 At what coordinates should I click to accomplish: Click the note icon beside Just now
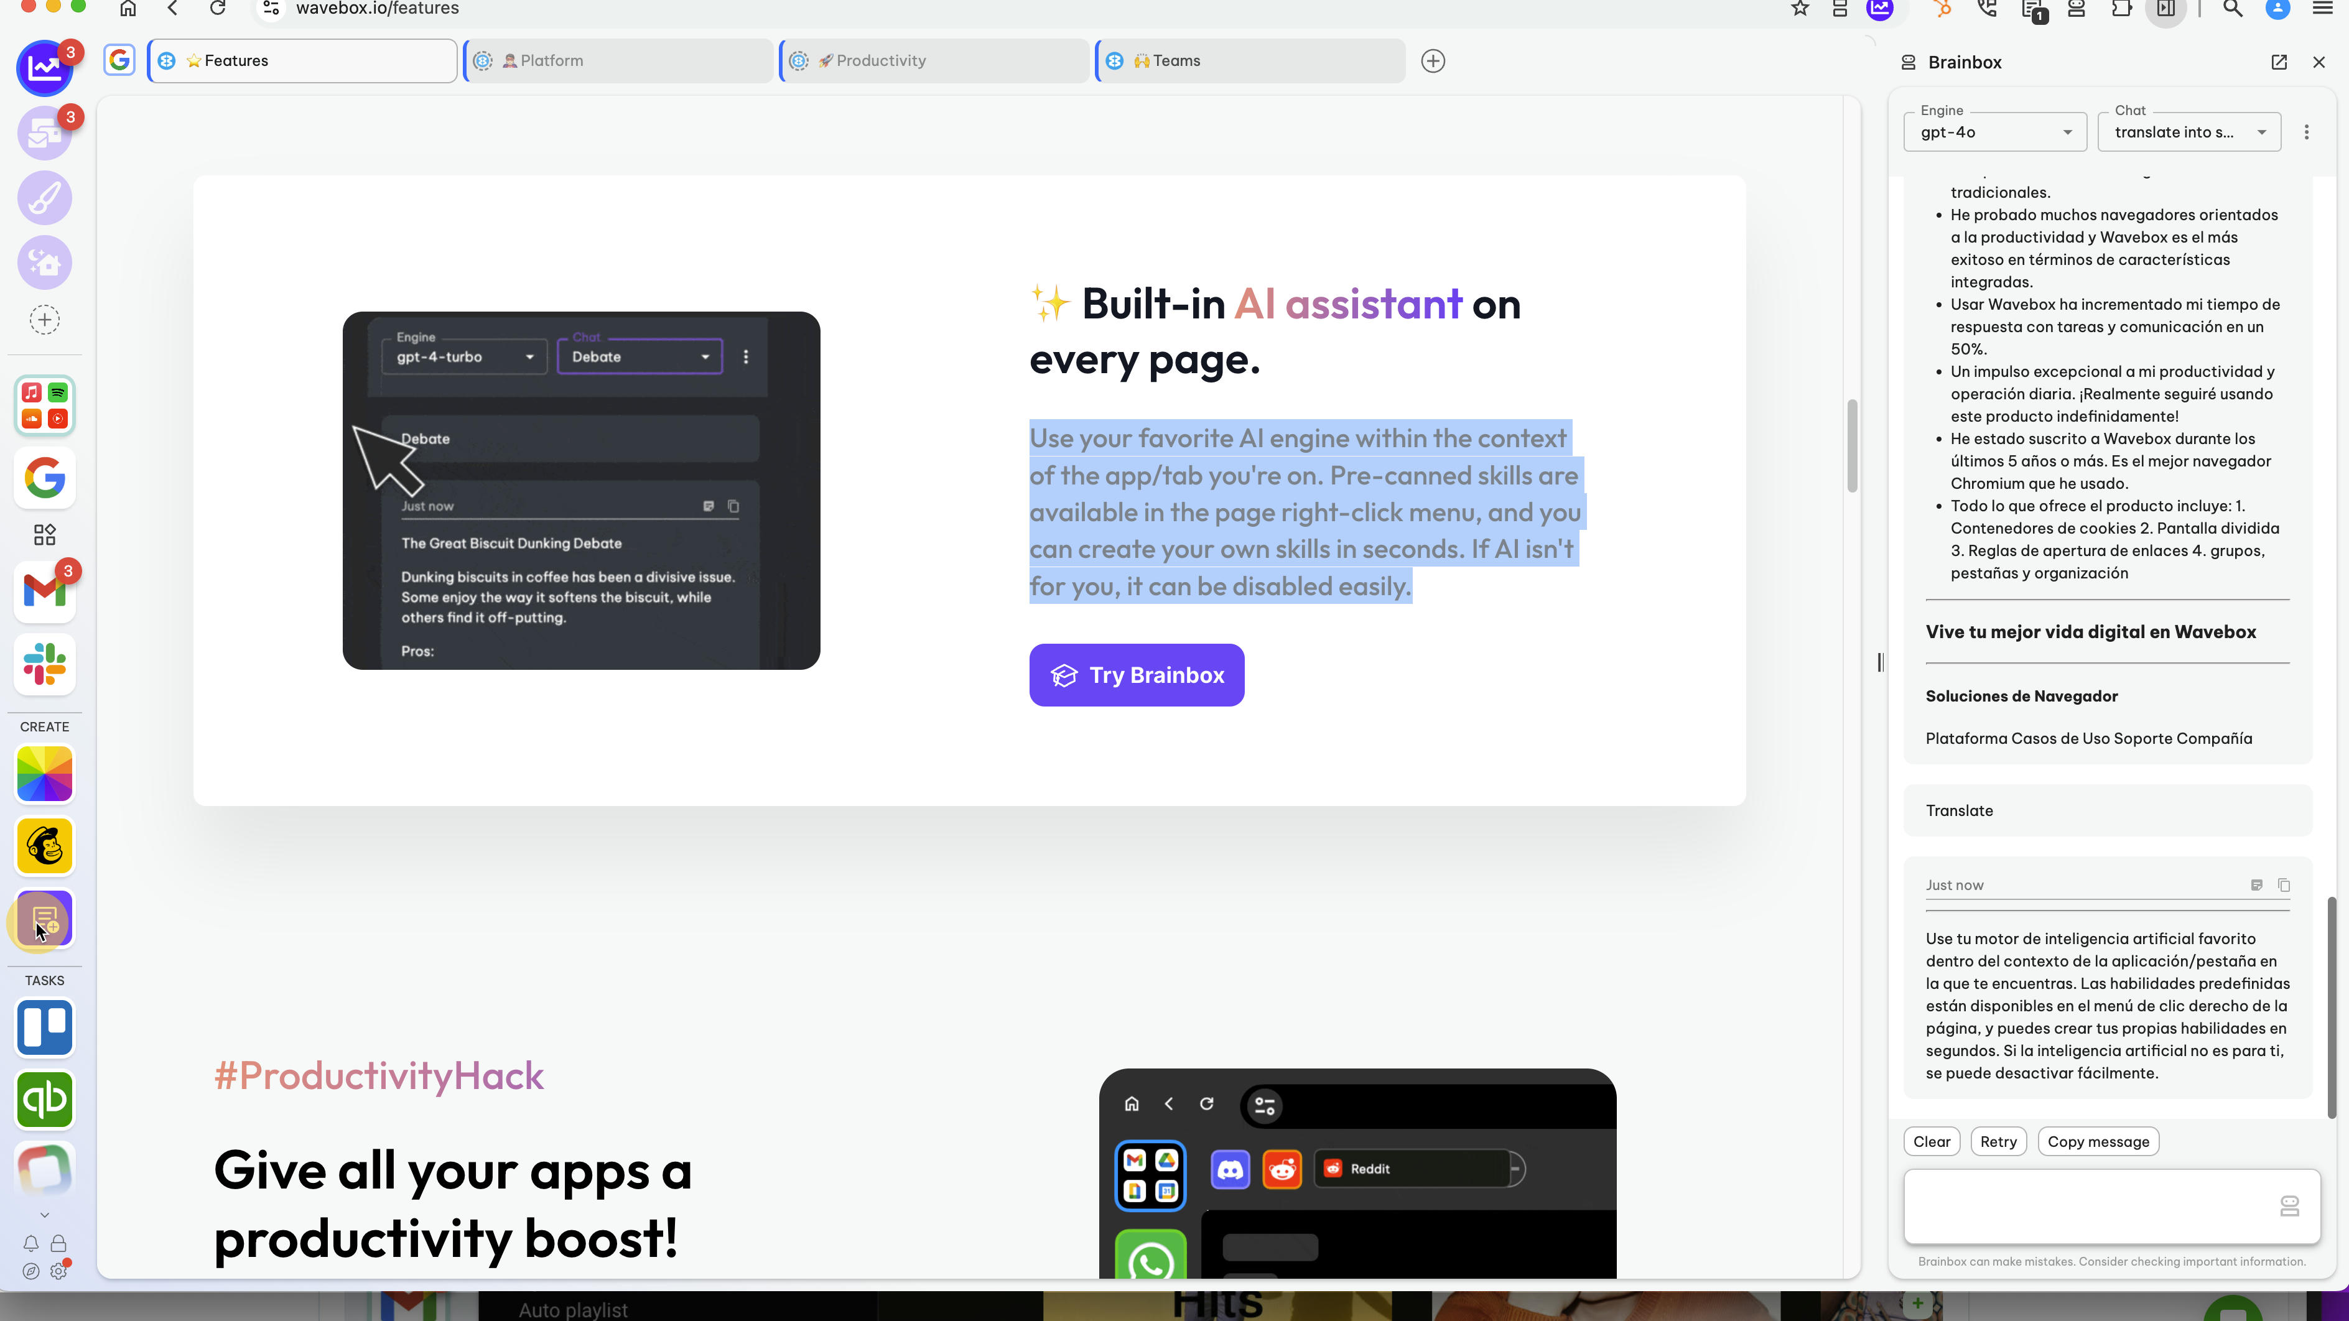pos(2257,885)
